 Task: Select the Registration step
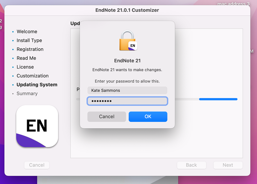click(x=30, y=49)
